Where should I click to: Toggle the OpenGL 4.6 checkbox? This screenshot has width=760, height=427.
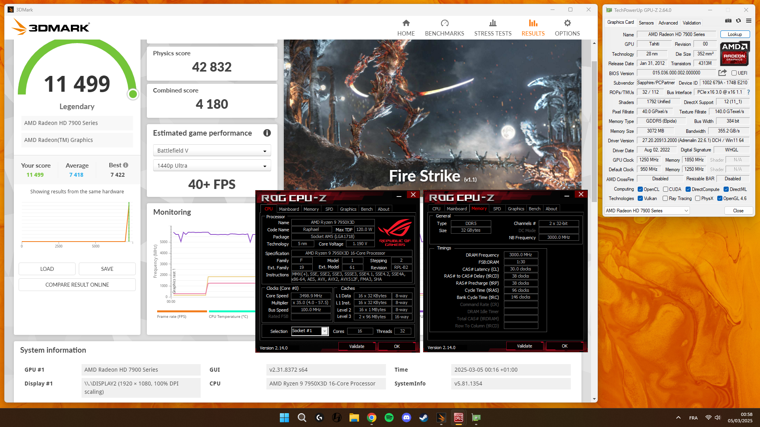[x=720, y=198]
